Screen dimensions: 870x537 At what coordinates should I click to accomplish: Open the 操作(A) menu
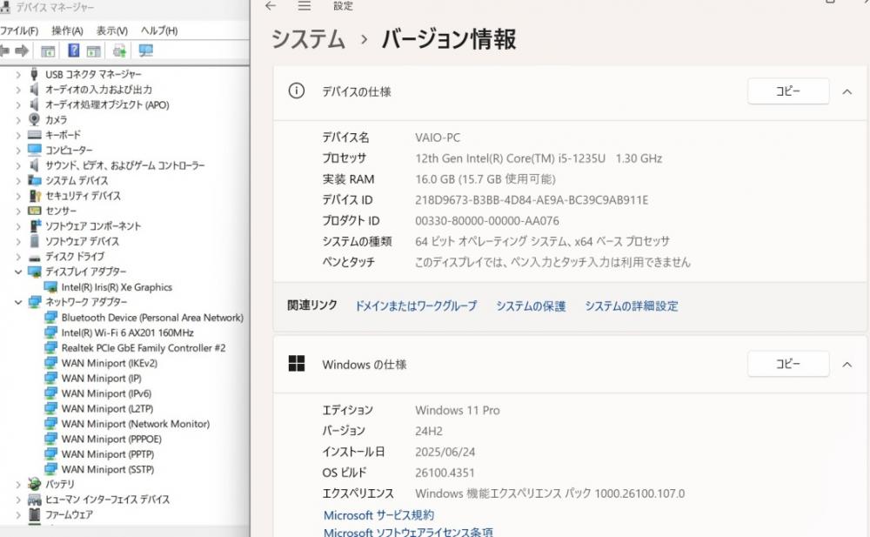[67, 30]
